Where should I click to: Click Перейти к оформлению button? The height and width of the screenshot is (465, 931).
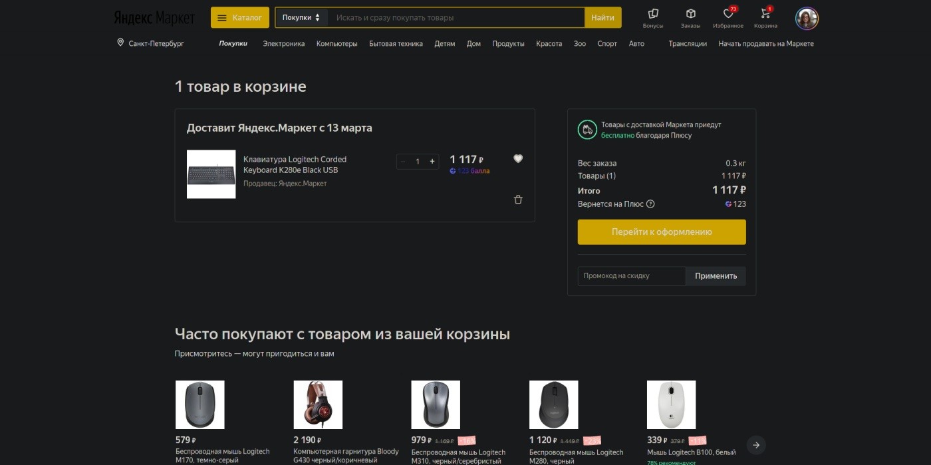(662, 232)
